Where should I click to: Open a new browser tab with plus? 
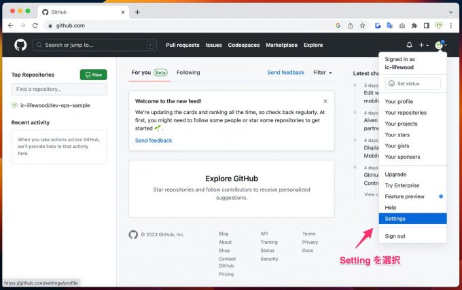[137, 12]
